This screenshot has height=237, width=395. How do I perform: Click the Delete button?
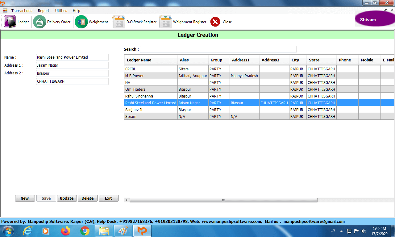click(x=88, y=198)
